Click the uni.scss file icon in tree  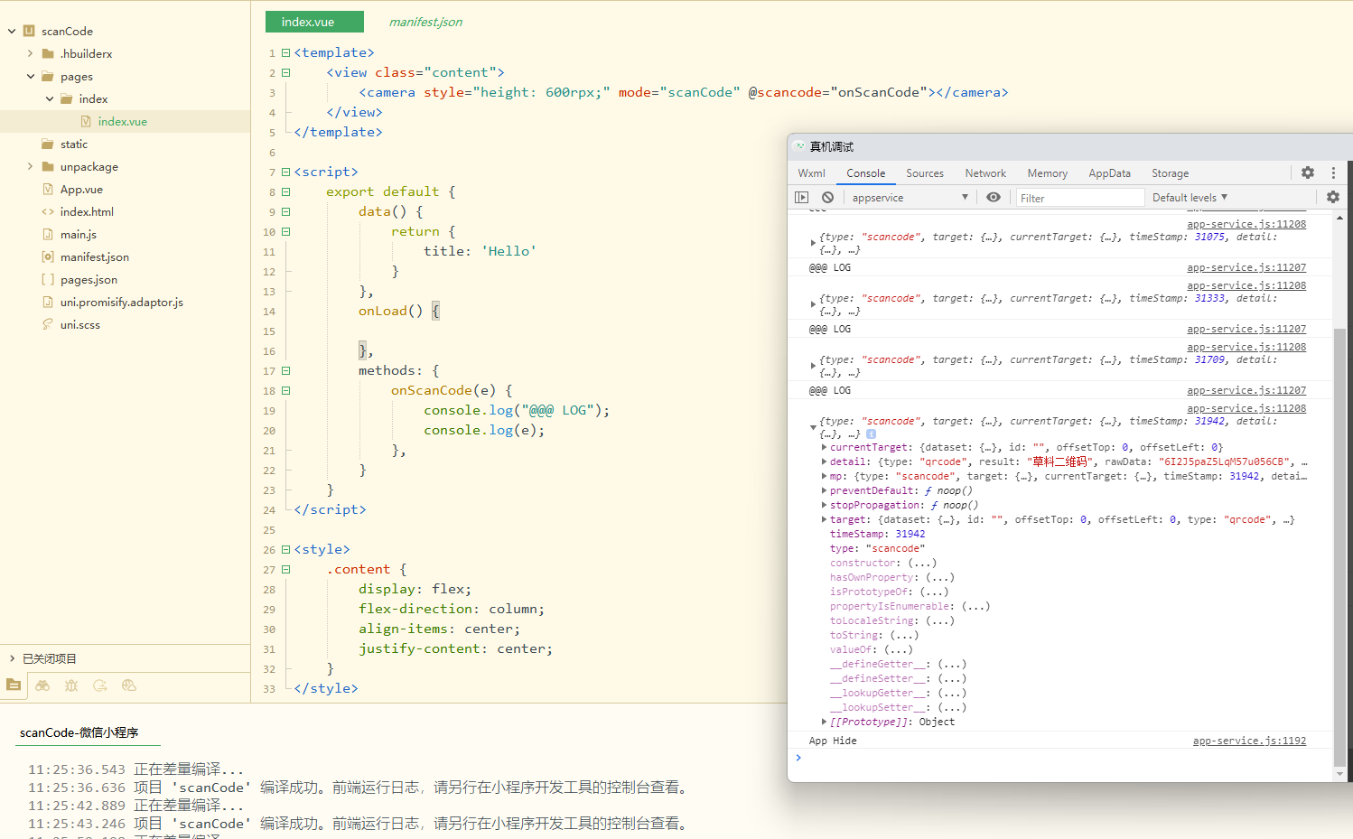[48, 324]
